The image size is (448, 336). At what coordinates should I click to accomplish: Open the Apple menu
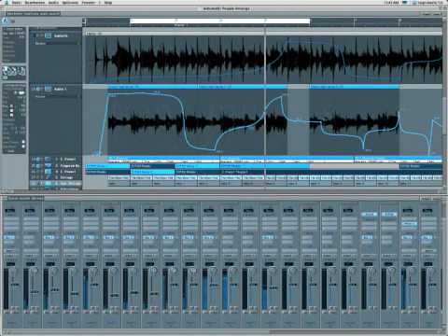(6, 3)
